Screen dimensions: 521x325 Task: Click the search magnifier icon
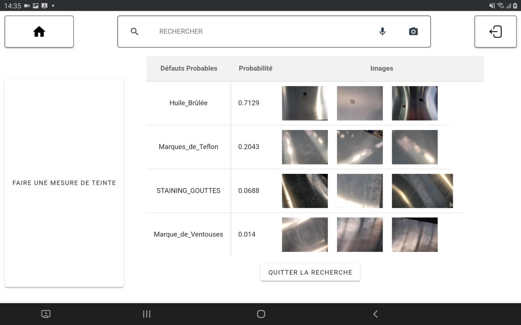tap(134, 32)
